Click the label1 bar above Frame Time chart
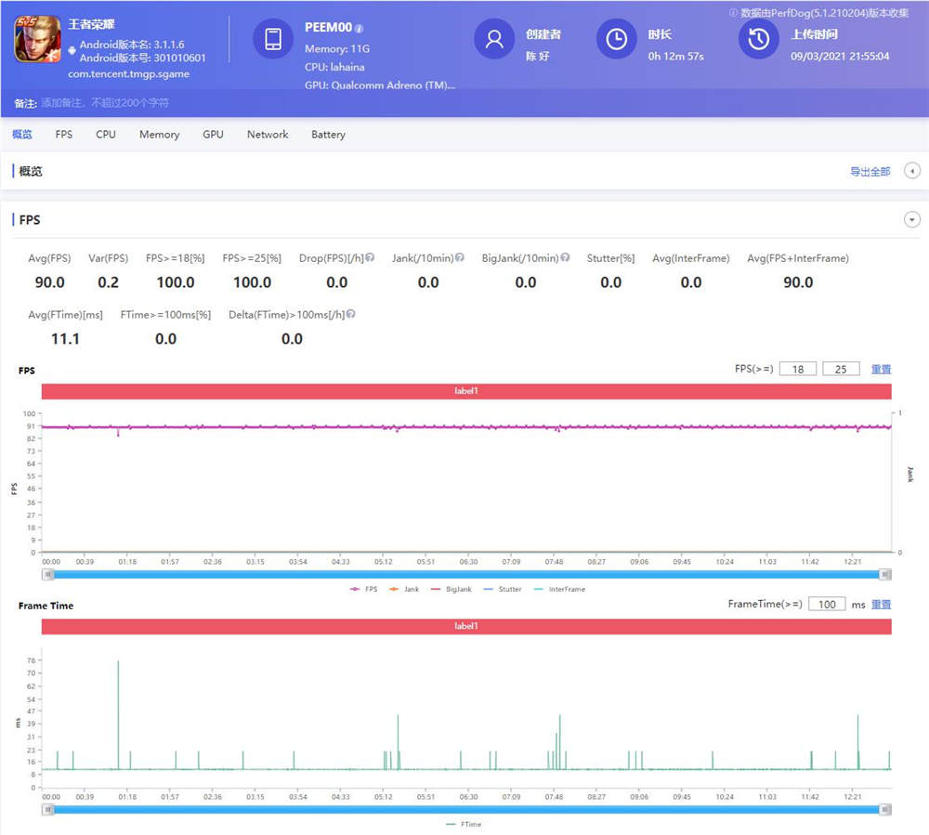 coord(466,627)
